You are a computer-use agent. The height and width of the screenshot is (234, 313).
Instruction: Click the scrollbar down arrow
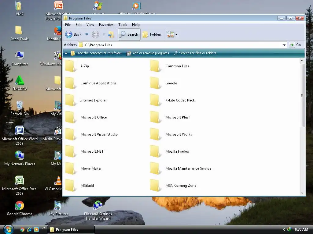pos(302,193)
